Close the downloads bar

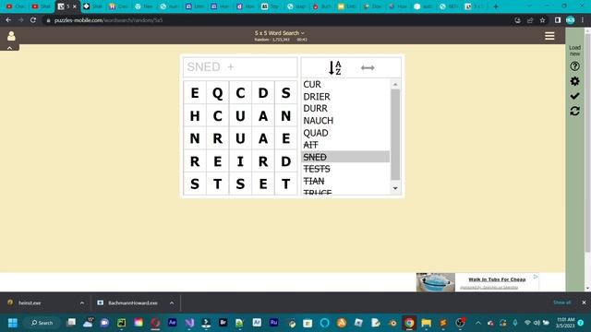coord(584,302)
